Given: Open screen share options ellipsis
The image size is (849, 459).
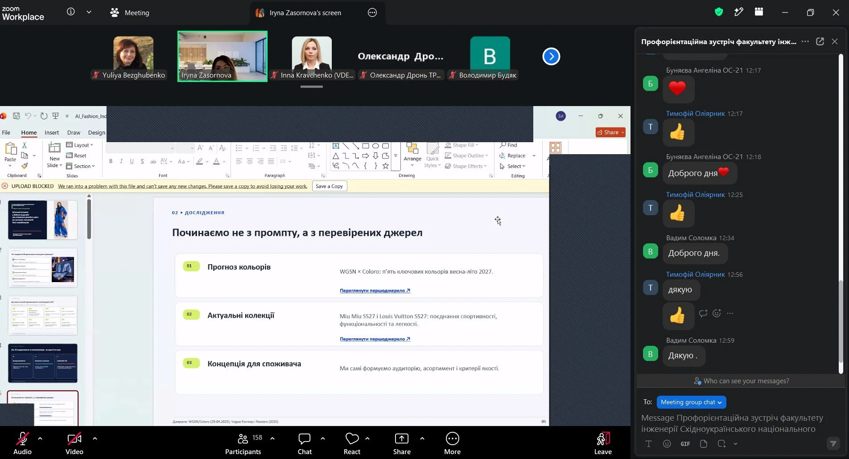Looking at the screenshot, I should tap(372, 12).
